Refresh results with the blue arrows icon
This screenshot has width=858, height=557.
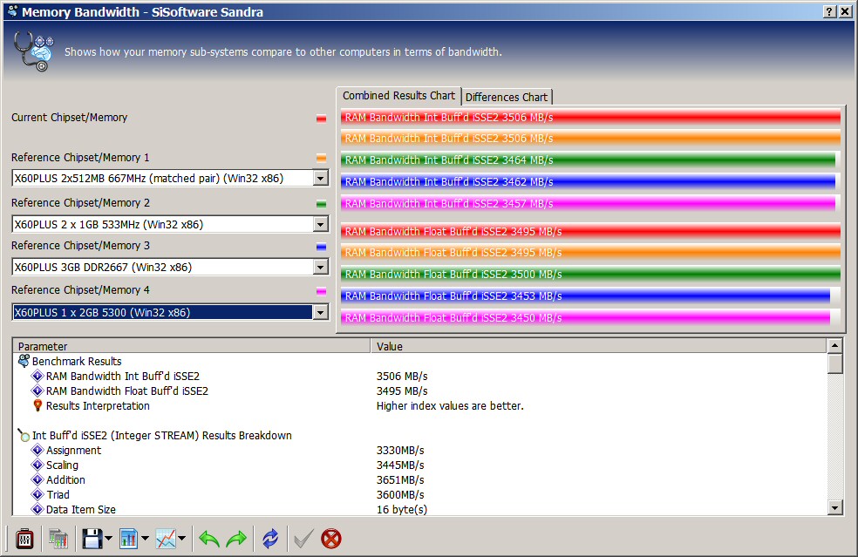(x=270, y=539)
